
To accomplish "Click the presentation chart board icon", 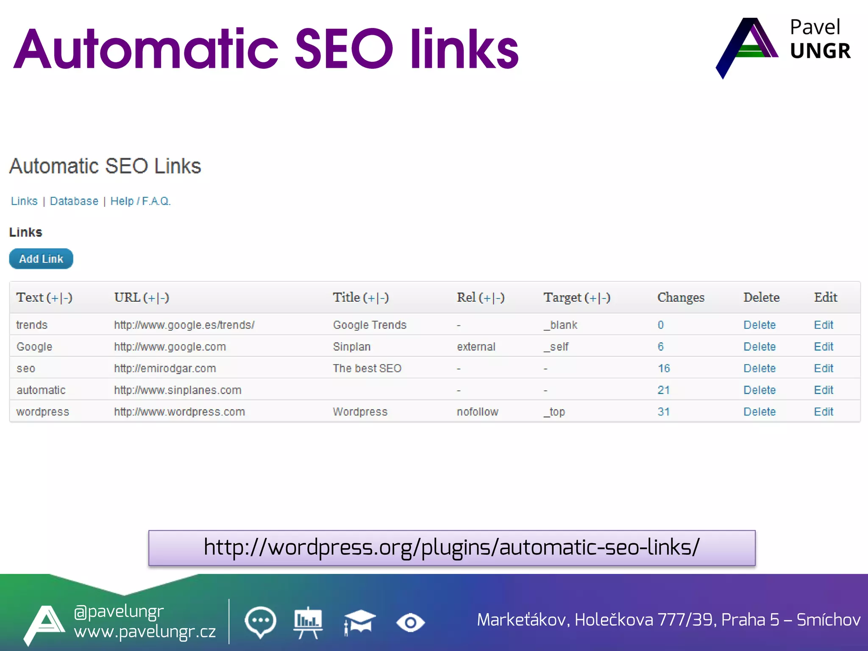I will (x=308, y=622).
